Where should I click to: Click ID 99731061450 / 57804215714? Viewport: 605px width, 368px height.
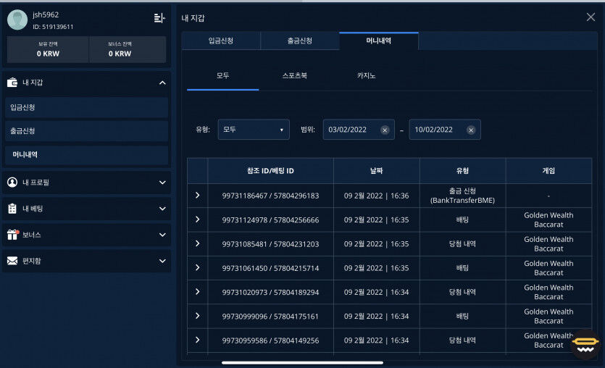point(270,268)
